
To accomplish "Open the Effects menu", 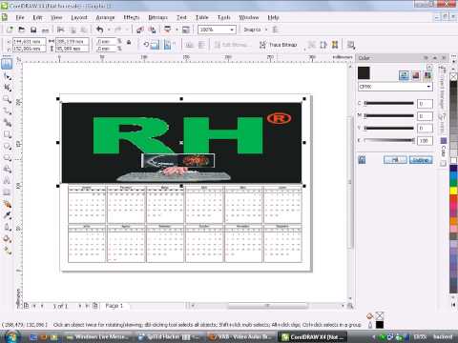I will tap(132, 17).
